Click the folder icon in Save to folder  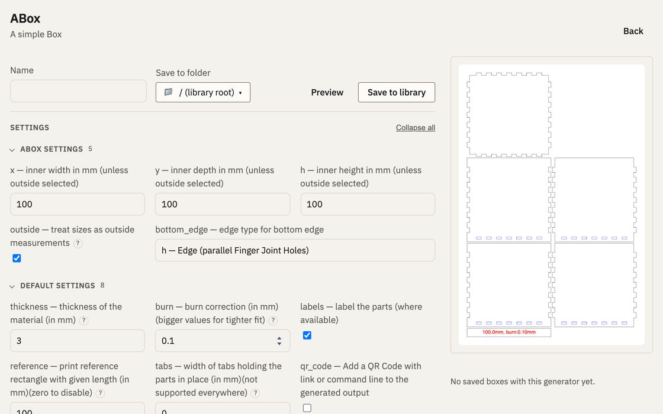tap(168, 92)
